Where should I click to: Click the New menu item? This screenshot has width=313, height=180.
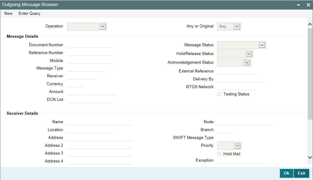tap(8, 13)
